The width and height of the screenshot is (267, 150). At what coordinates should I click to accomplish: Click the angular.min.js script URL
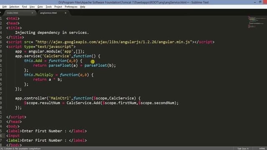[114, 42]
